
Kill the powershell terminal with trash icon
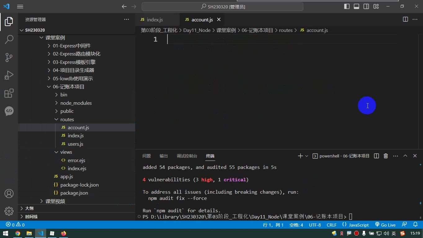(386, 156)
